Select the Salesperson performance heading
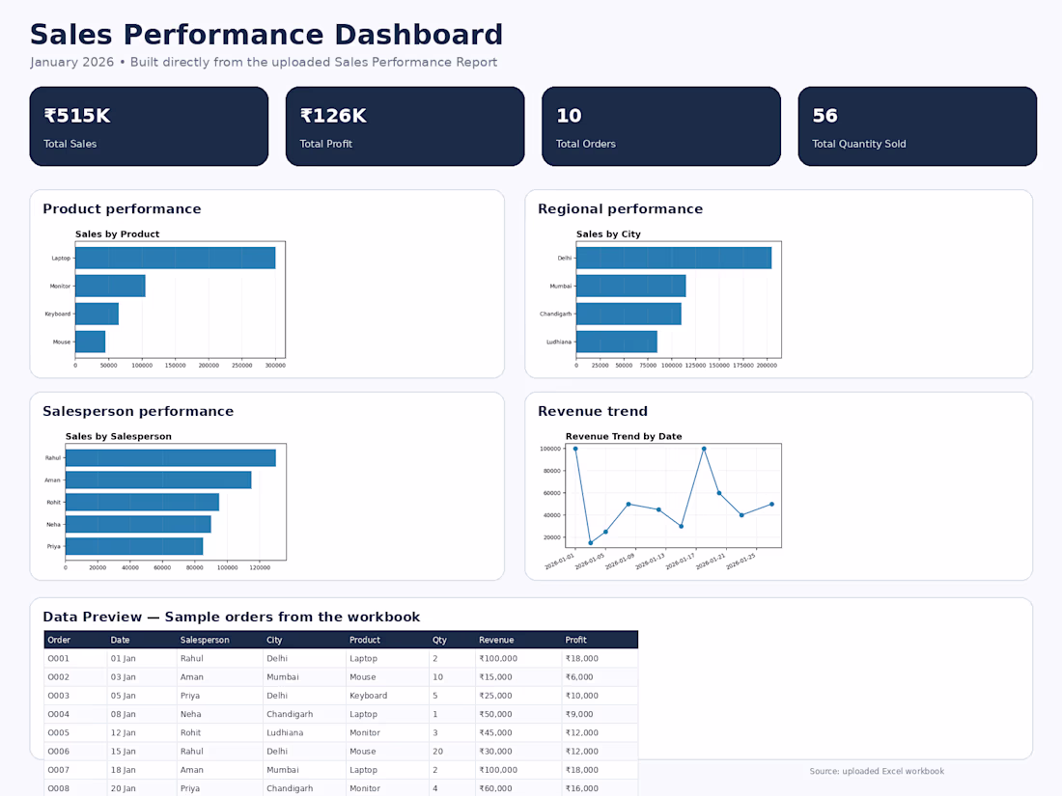This screenshot has height=796, width=1062. coord(138,412)
